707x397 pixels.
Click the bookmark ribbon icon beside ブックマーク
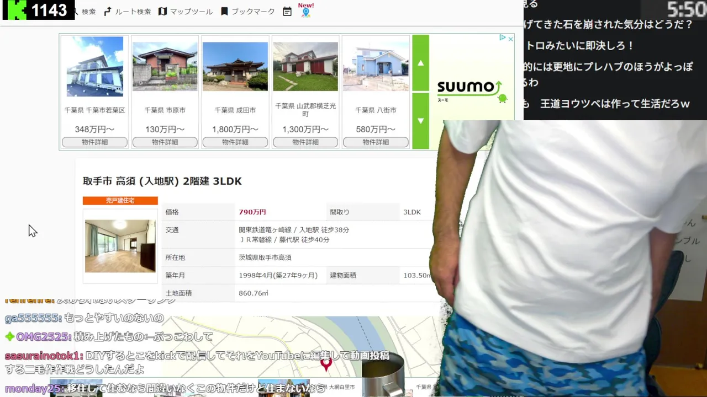(x=224, y=12)
